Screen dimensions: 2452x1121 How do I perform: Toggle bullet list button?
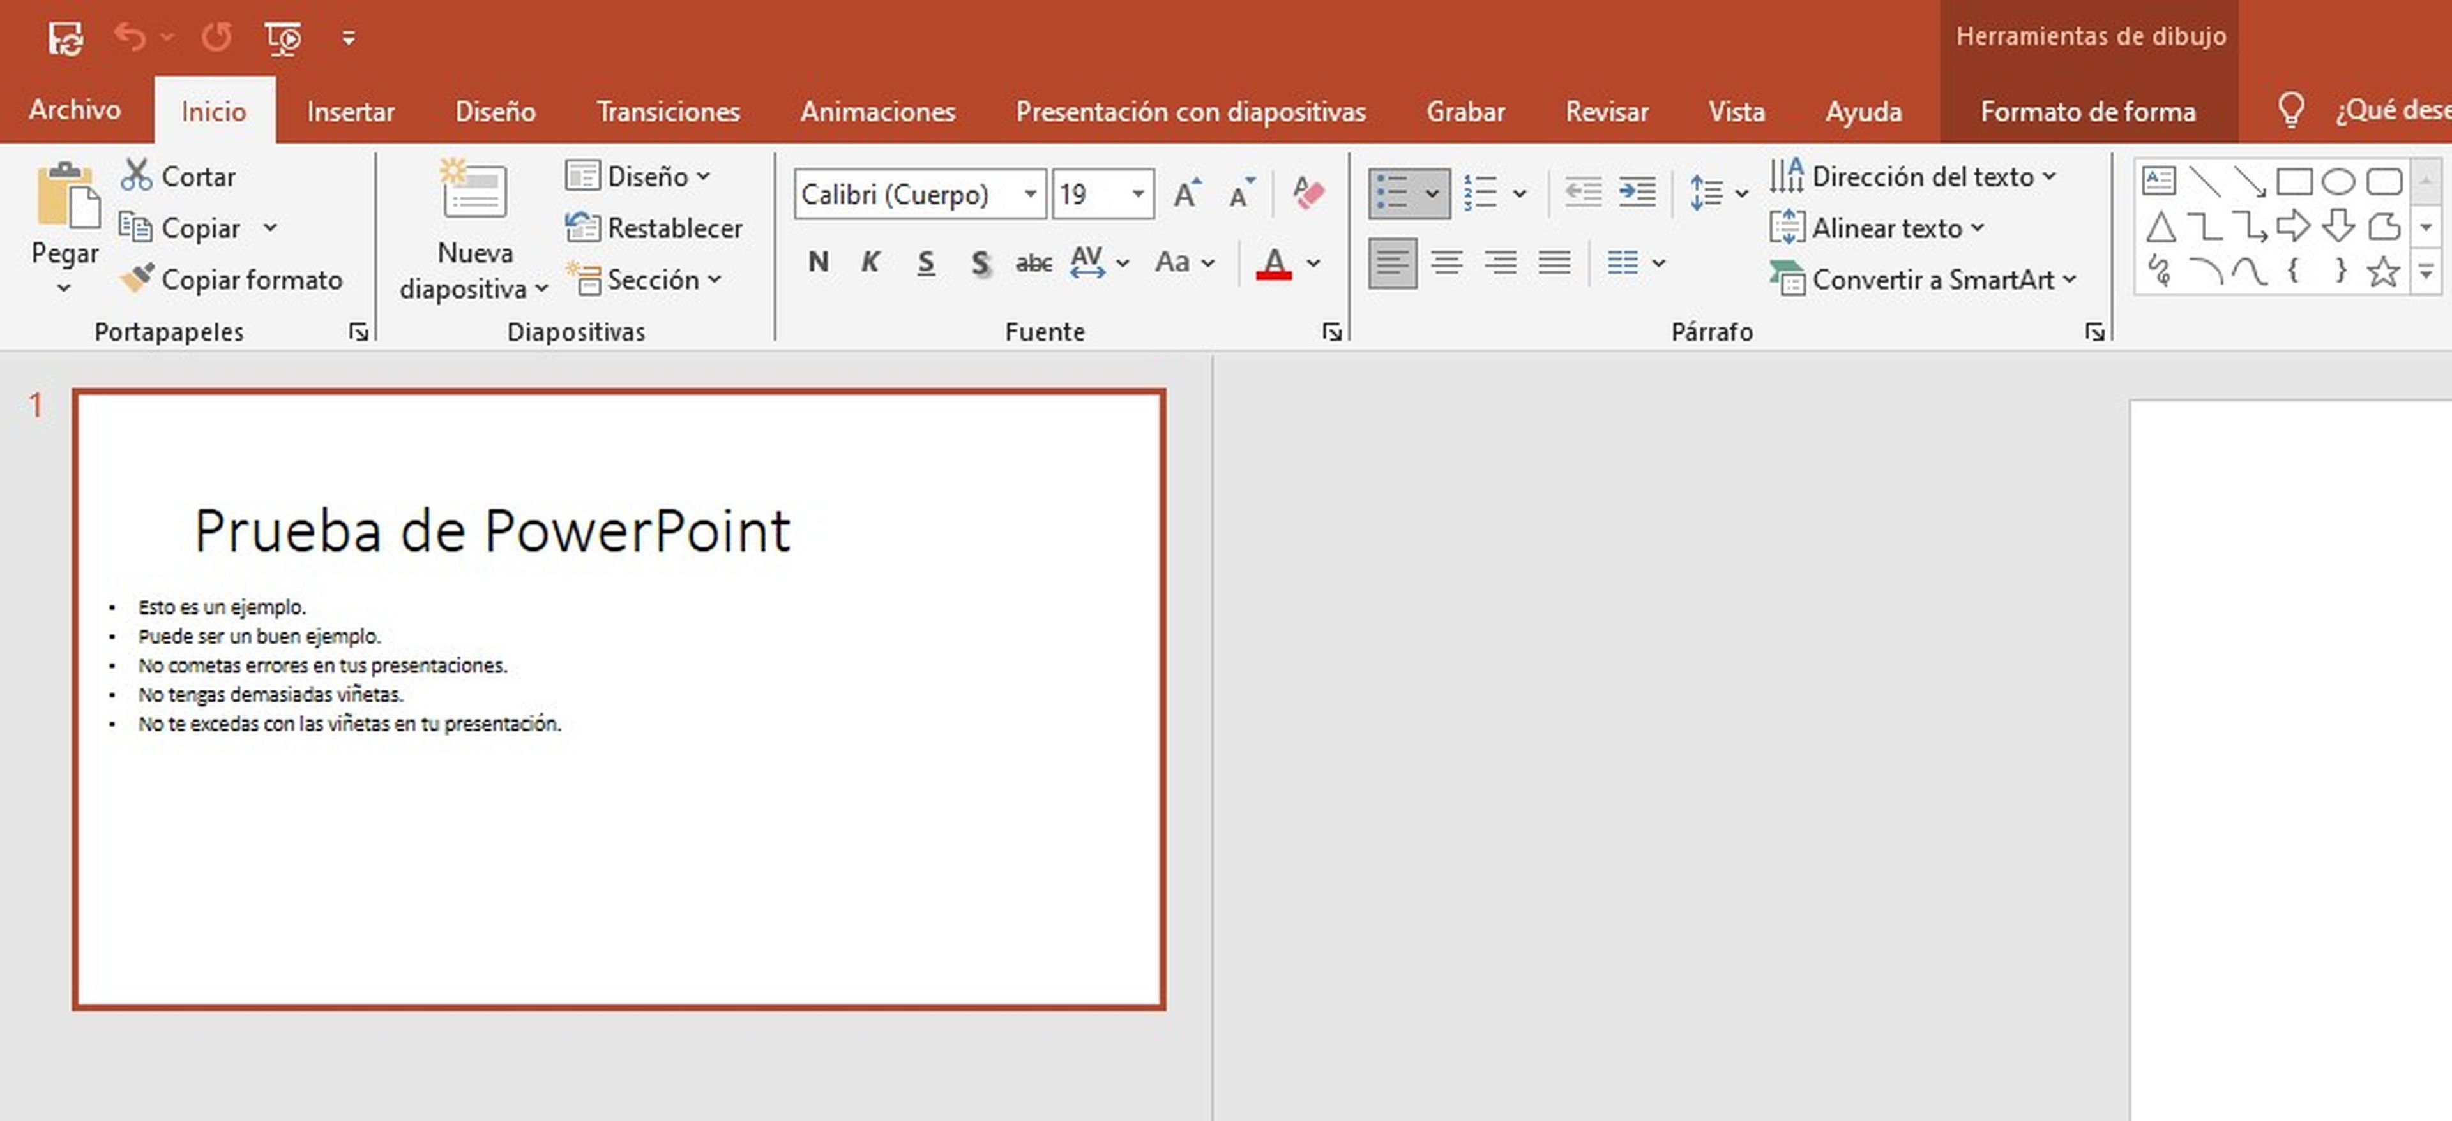tap(1393, 194)
